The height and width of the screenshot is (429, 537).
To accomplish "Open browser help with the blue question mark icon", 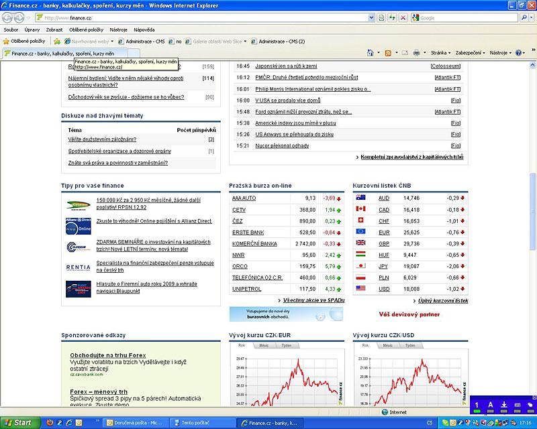I will pos(518,53).
